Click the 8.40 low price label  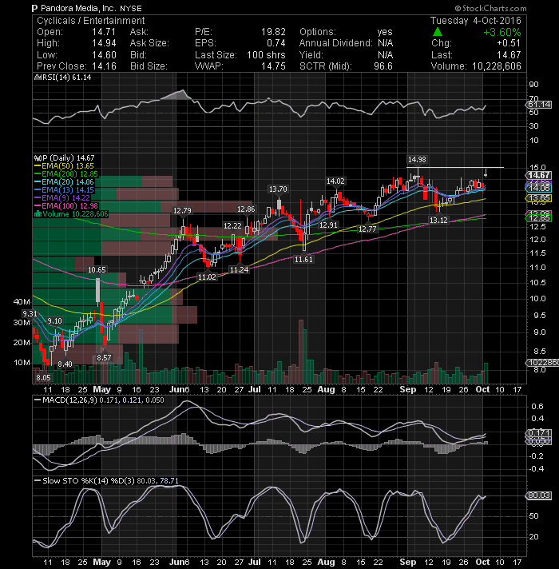[65, 364]
